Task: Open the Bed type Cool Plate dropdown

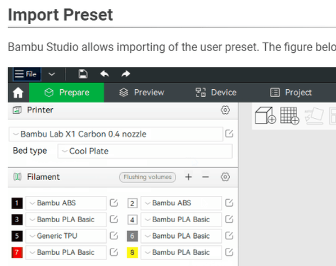Action: click(145, 151)
